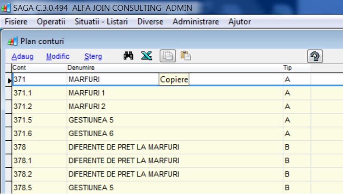Select the row for account 371.5 GESTIUNEA 5
Screen dimensions: 343x194
coord(174,120)
